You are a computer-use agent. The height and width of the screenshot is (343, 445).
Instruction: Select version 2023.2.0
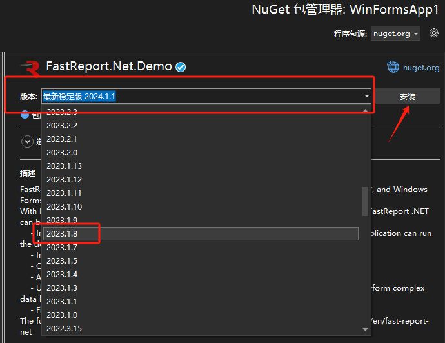click(x=201, y=153)
